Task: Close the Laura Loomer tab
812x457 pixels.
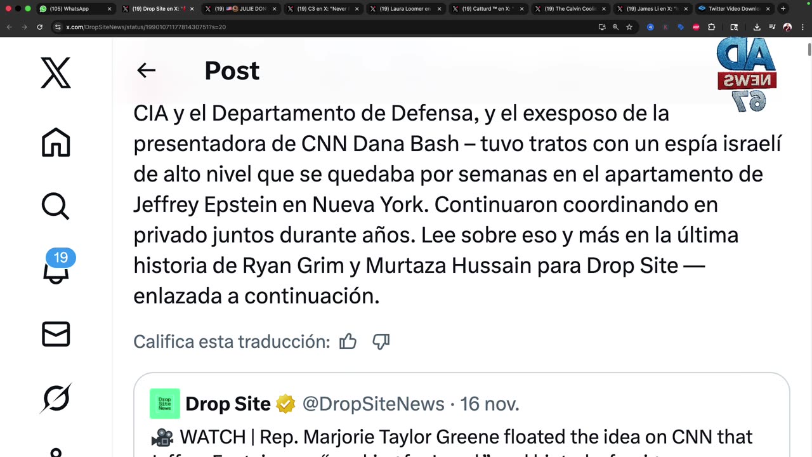Action: pyautogui.click(x=439, y=9)
